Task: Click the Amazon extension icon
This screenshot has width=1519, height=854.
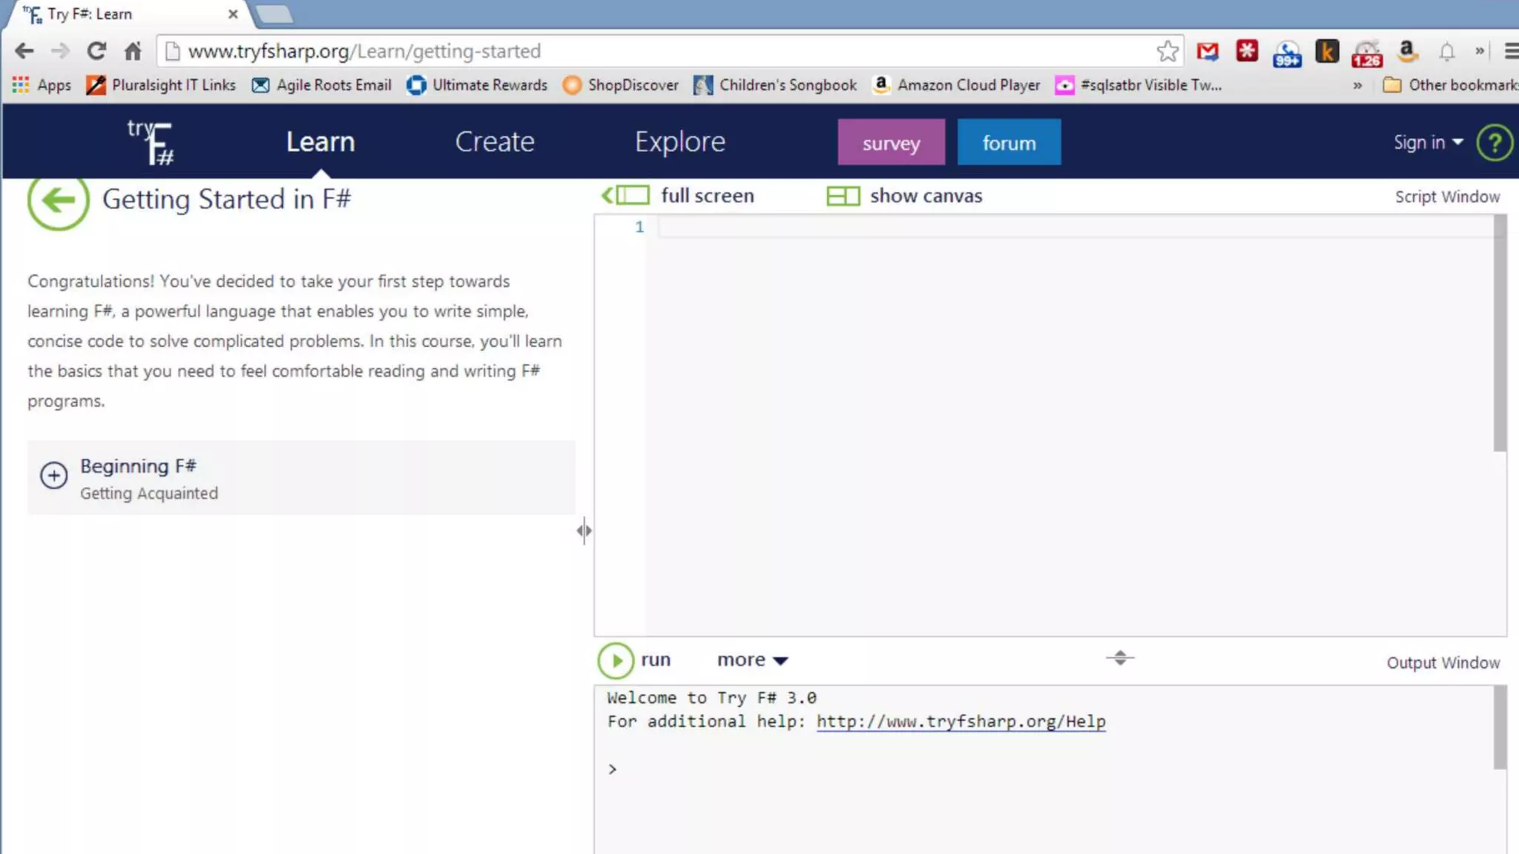Action: 1406,51
